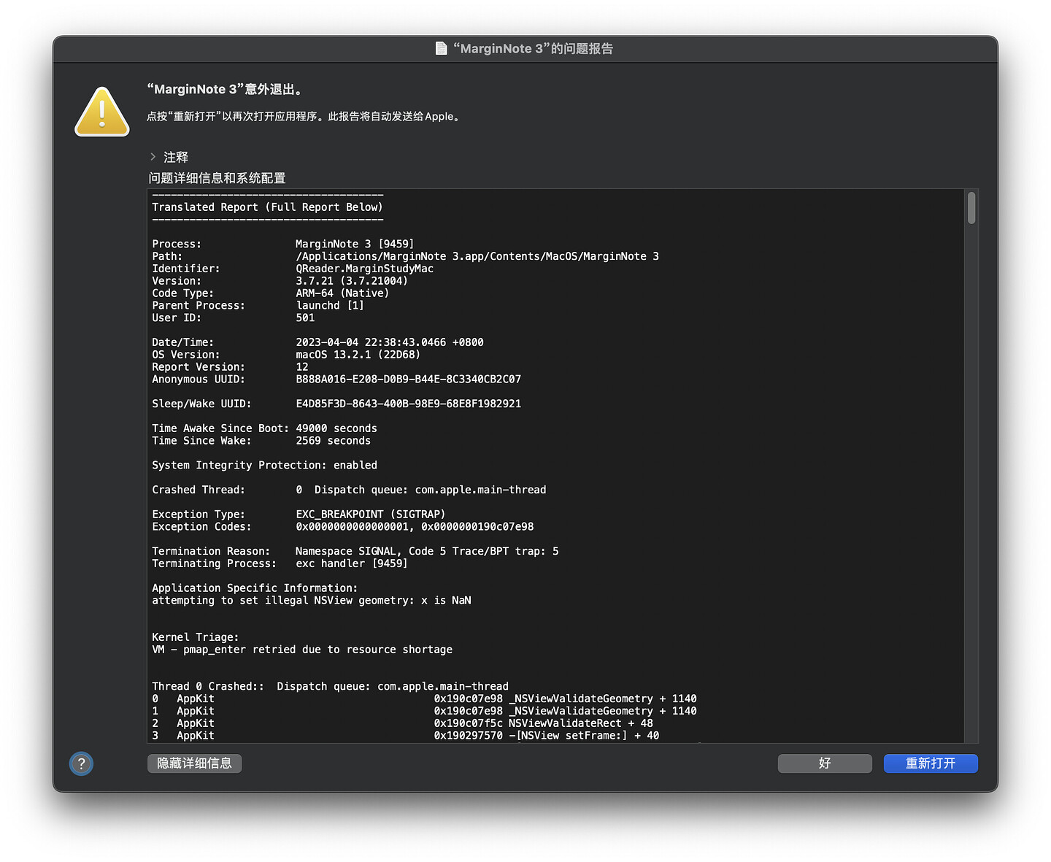Click the window title "MarginNote 3"的问题报告
The width and height of the screenshot is (1051, 862).
click(x=533, y=48)
